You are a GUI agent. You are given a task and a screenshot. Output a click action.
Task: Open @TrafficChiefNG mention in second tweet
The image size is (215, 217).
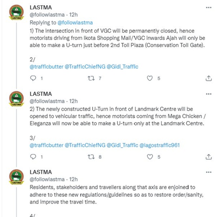(85, 145)
